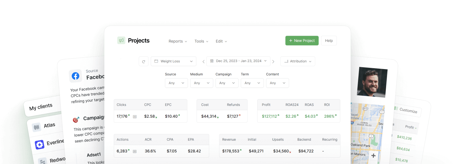
Task: Open the Tools menu
Action: pyautogui.click(x=201, y=41)
